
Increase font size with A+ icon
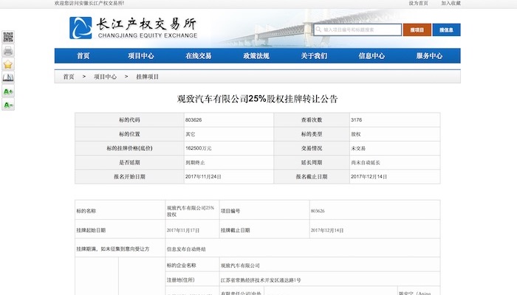point(8,91)
